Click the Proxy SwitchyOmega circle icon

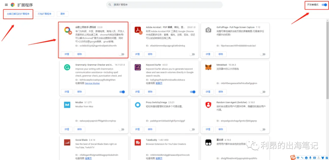tap(138, 105)
